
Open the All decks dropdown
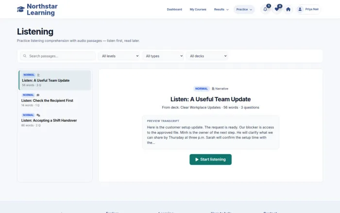coord(207,56)
